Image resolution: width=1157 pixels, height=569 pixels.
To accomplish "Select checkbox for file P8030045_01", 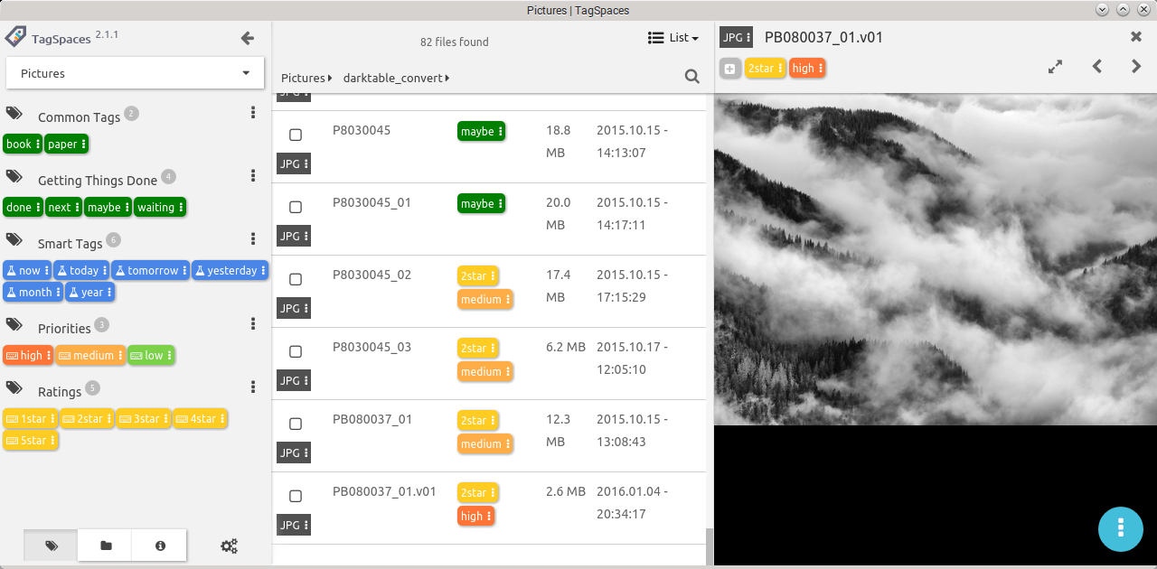I will tap(296, 207).
